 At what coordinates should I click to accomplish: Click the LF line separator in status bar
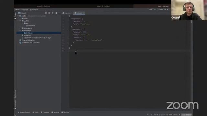point(151,115)
